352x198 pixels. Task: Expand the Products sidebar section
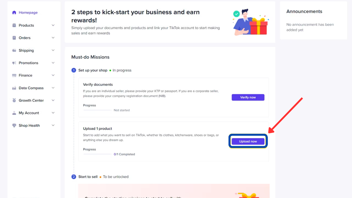tap(53, 25)
